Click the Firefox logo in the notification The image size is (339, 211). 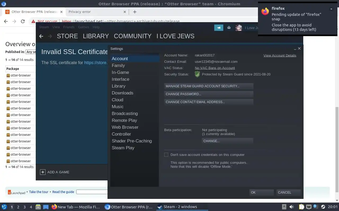(265, 11)
